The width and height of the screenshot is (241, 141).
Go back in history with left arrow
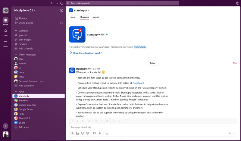(x=52, y=3)
